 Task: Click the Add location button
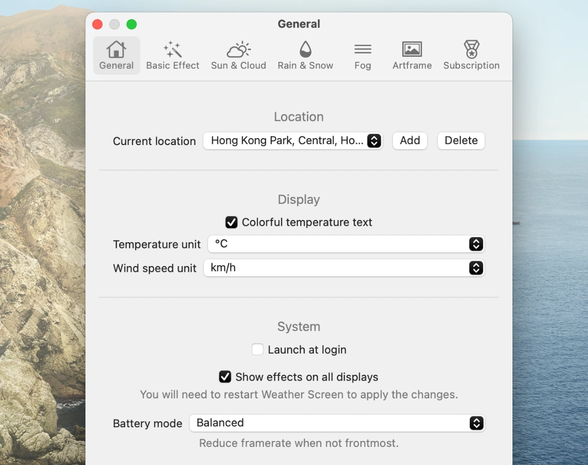tap(409, 141)
